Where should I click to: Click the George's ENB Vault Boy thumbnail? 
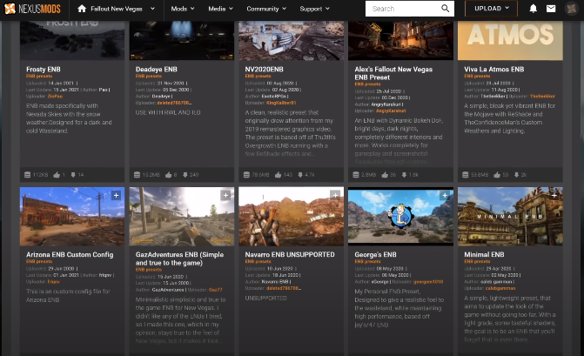point(400,217)
